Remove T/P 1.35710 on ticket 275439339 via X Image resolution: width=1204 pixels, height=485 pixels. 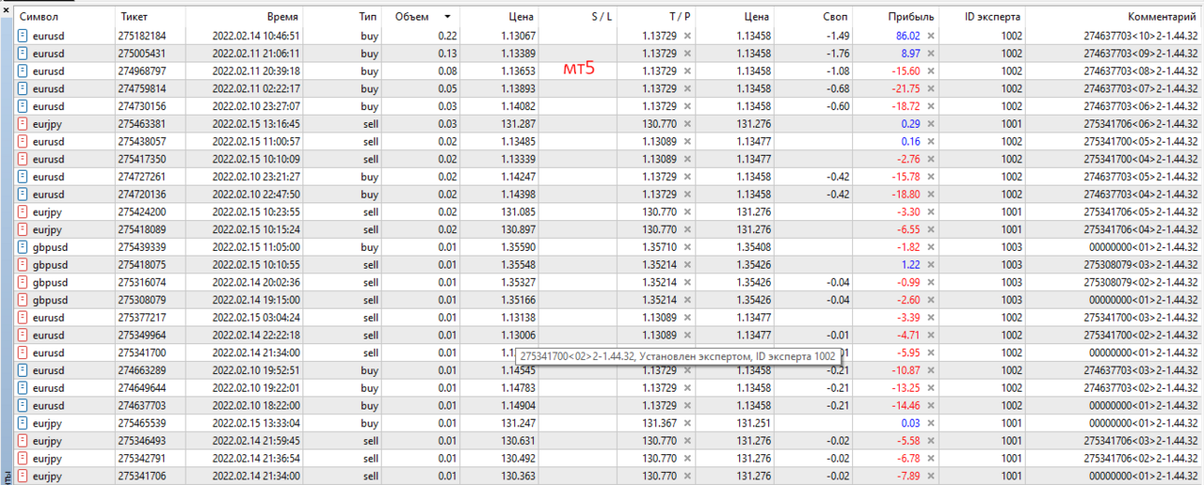click(688, 247)
